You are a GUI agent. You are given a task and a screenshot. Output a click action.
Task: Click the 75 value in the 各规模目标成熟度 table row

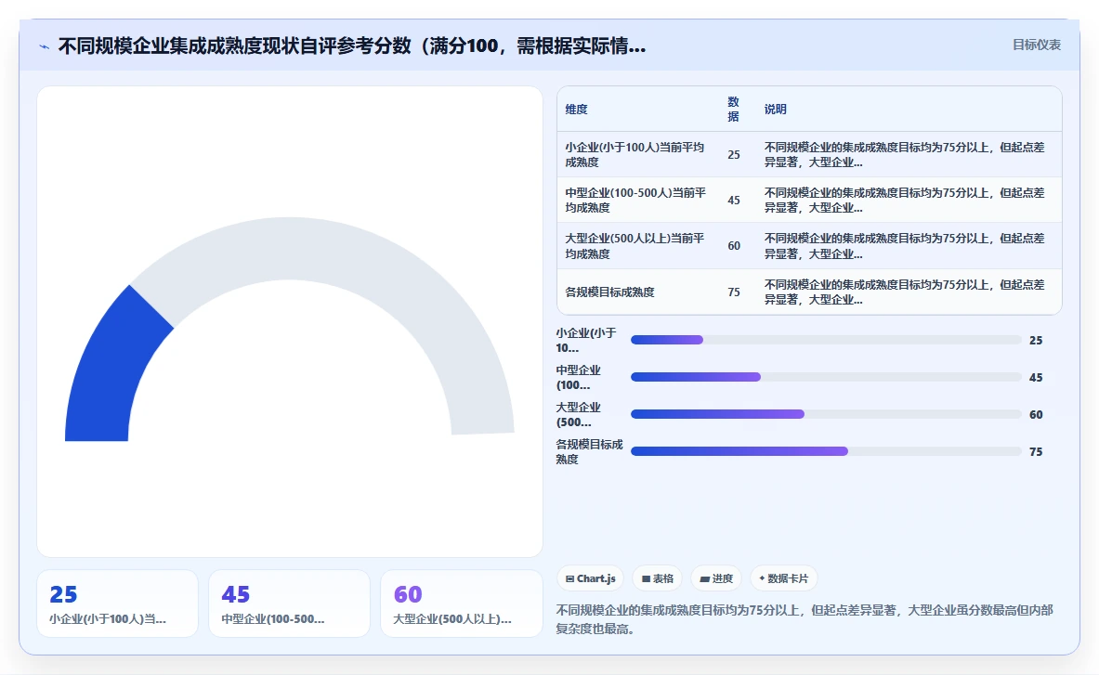click(x=734, y=292)
